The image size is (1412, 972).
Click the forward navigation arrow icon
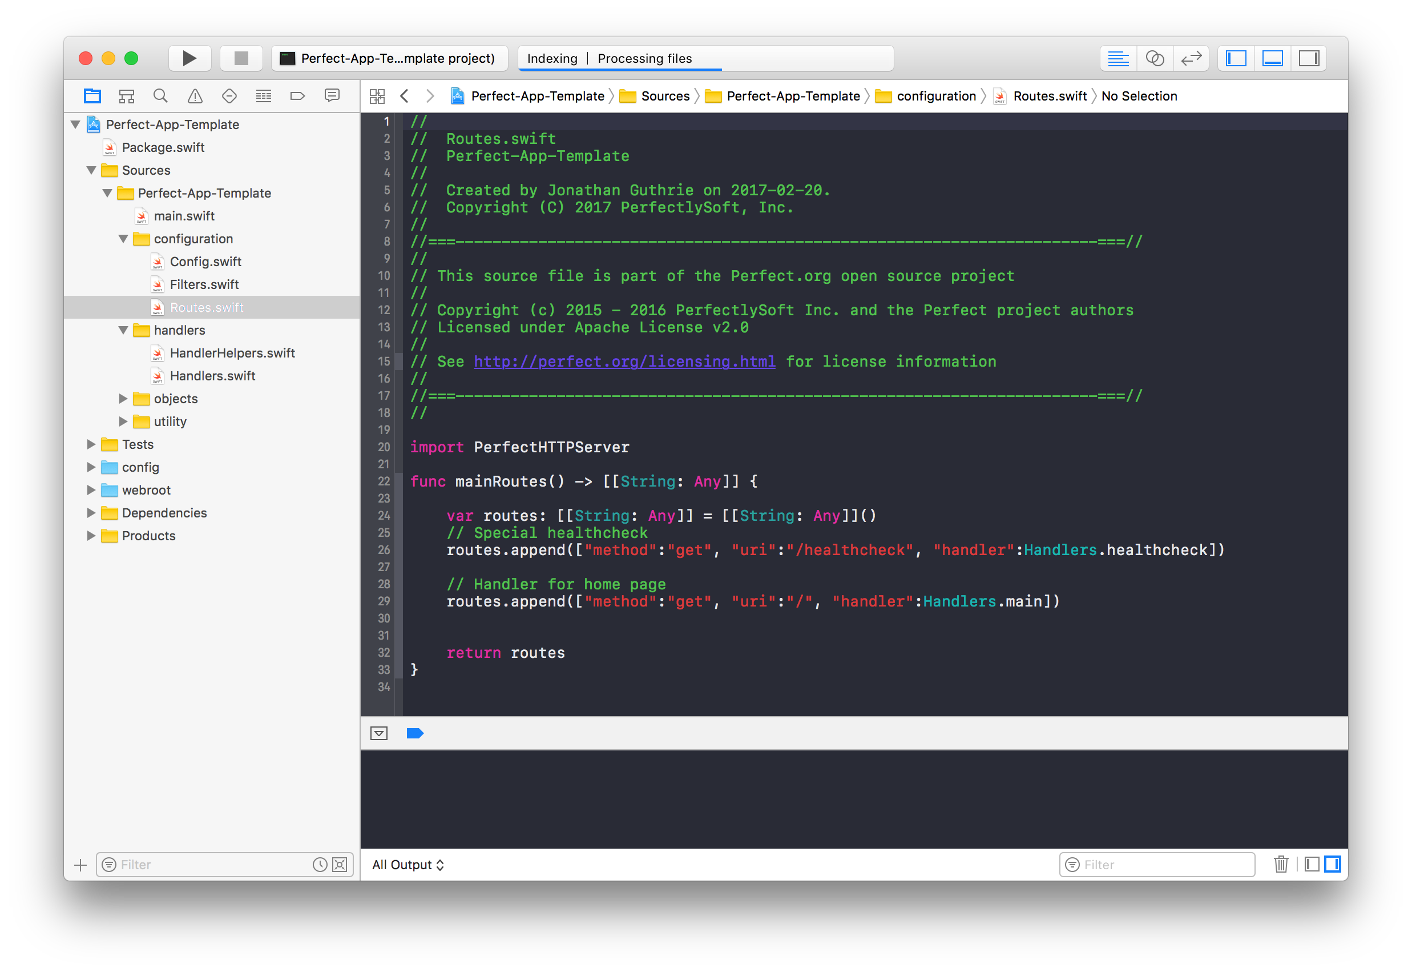427,95
